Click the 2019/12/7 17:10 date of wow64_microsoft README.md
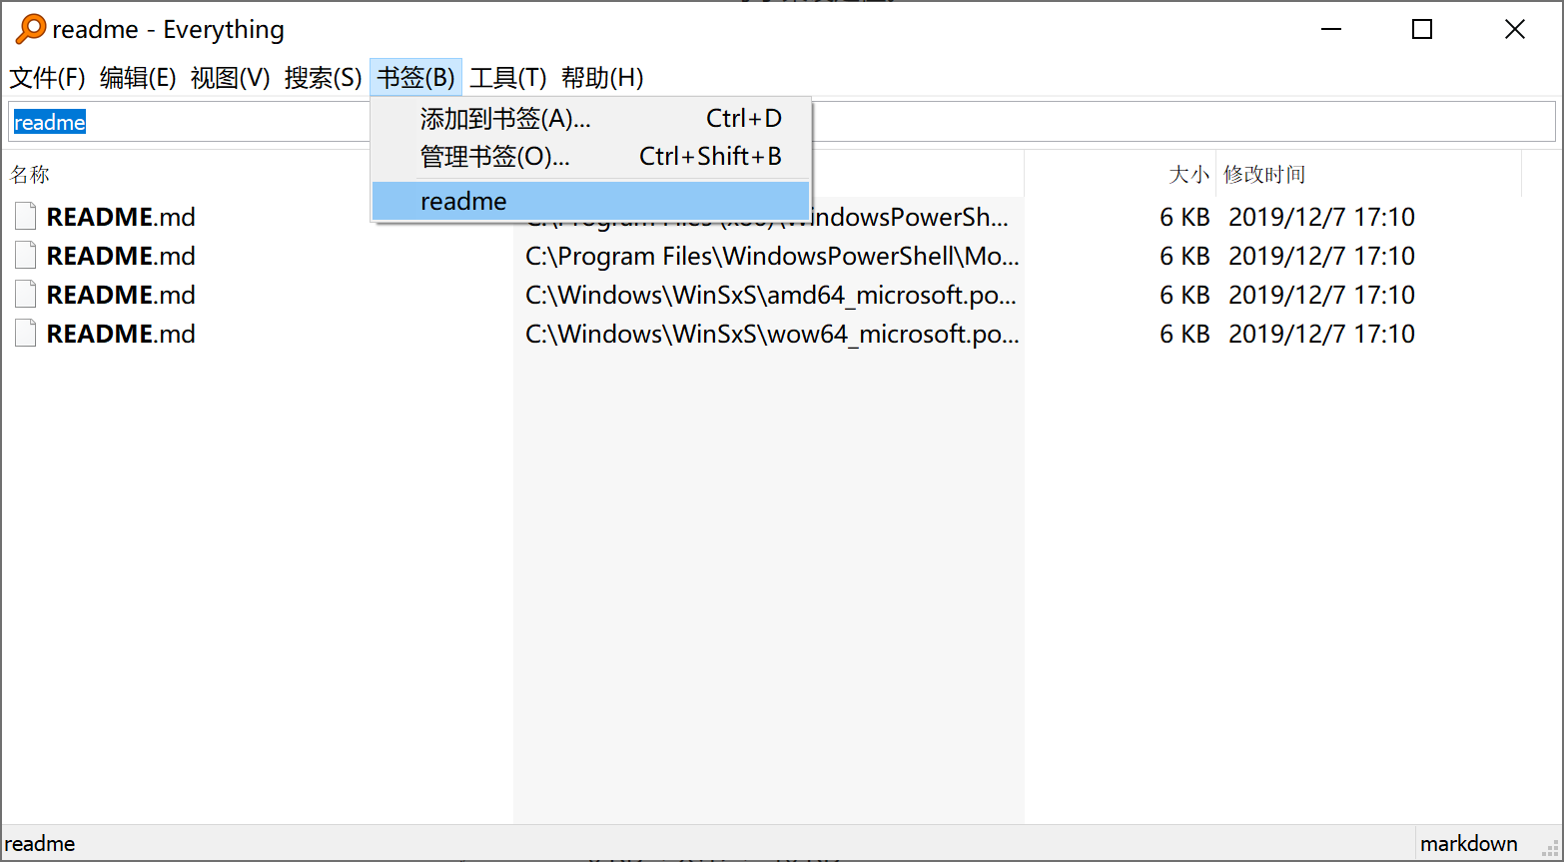 1321,334
